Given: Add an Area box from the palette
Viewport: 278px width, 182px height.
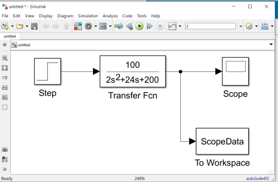Looking at the screenshot, I should (5, 107).
